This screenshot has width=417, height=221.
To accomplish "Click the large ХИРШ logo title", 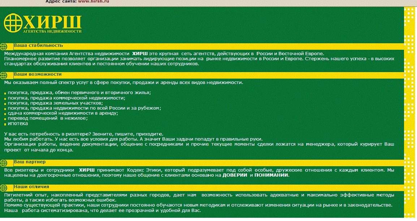I will pos(52,22).
